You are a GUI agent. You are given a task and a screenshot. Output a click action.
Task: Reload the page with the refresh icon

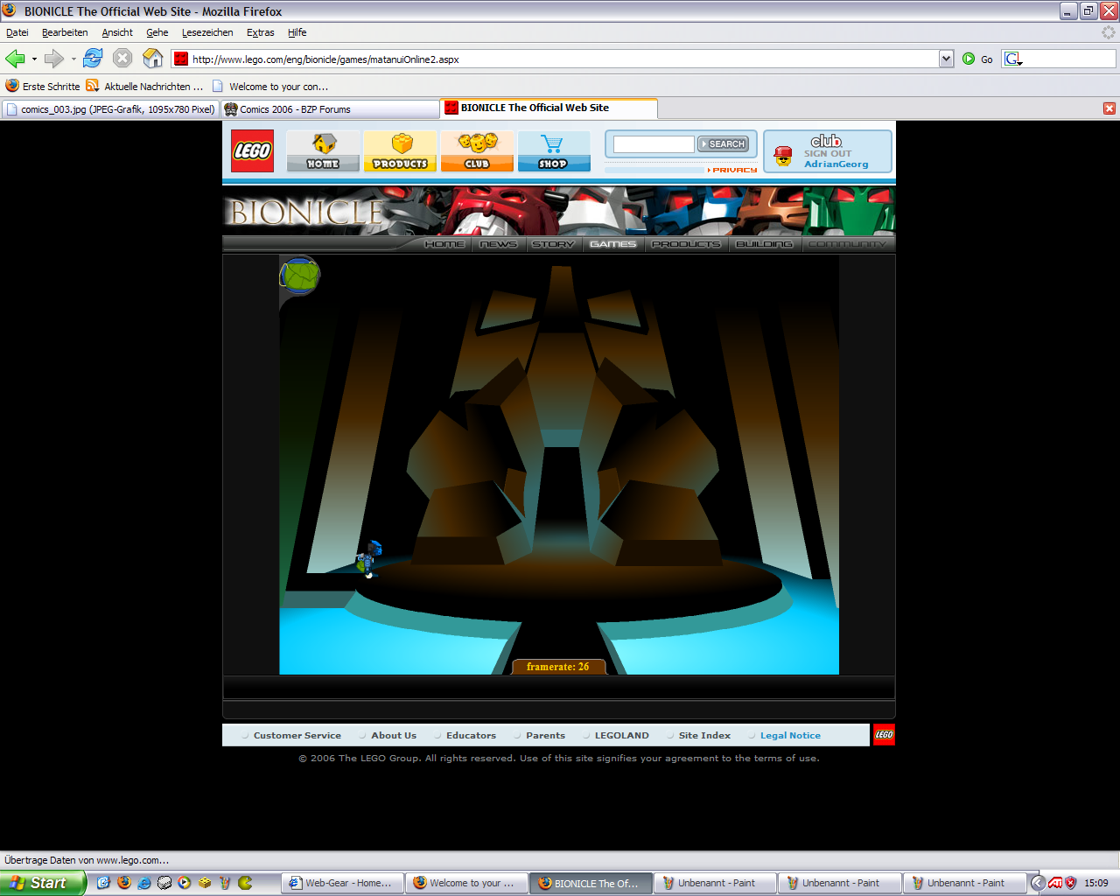93,59
